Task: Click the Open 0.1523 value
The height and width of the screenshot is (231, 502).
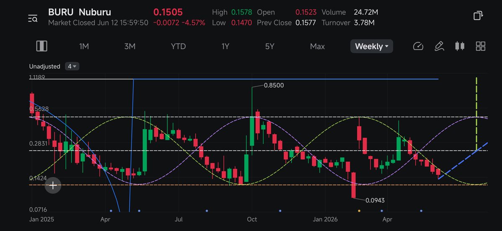Action: (306, 13)
